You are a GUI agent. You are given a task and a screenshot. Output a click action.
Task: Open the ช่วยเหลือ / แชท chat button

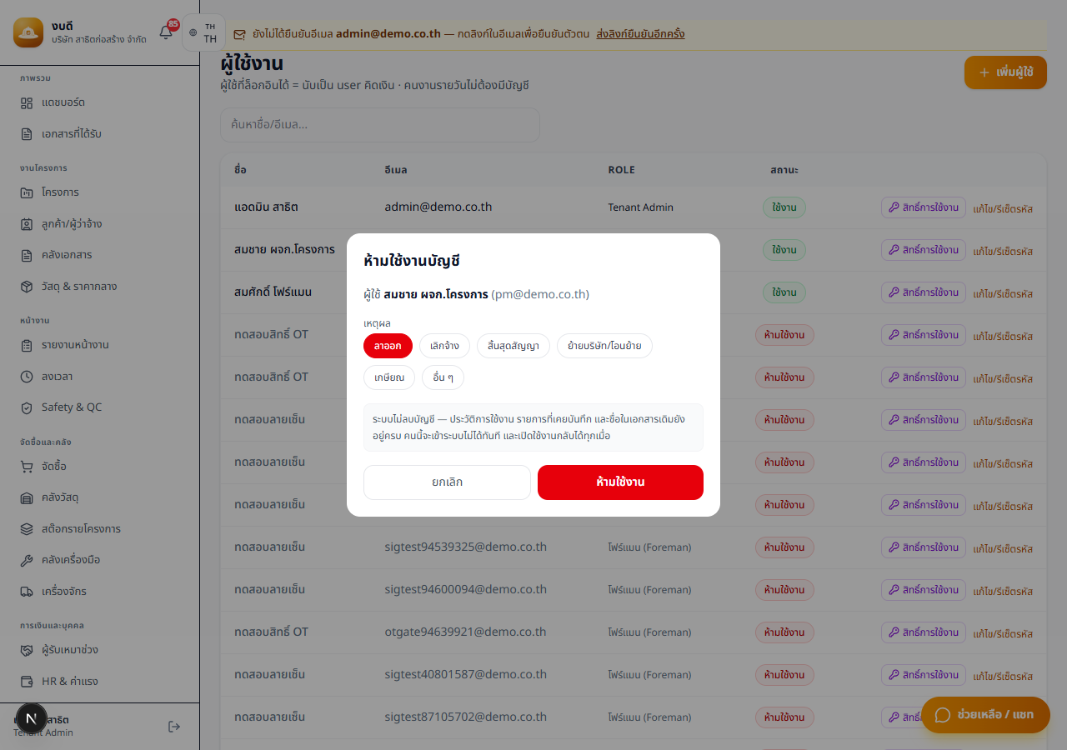tap(985, 715)
